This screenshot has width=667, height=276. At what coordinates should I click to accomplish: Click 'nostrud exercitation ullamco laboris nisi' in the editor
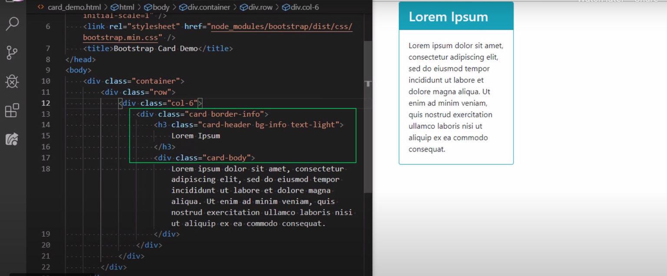click(x=262, y=212)
